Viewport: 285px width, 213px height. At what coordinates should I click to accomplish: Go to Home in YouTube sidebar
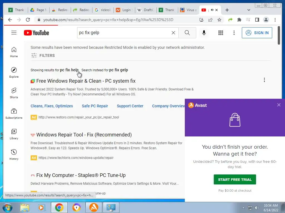(14, 52)
